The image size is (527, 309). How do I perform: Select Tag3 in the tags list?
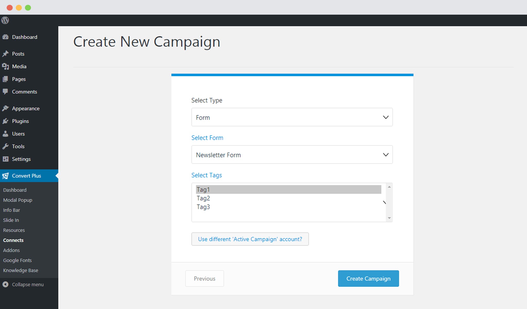(288, 207)
